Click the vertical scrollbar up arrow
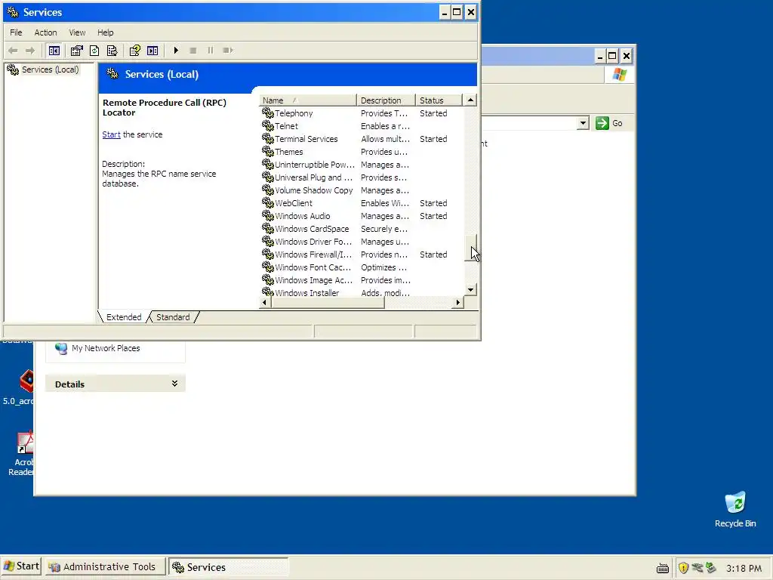Screen dimensions: 773x580 point(471,100)
